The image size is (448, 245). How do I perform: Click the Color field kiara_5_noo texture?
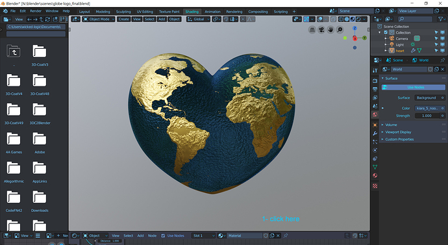[x=430, y=108]
